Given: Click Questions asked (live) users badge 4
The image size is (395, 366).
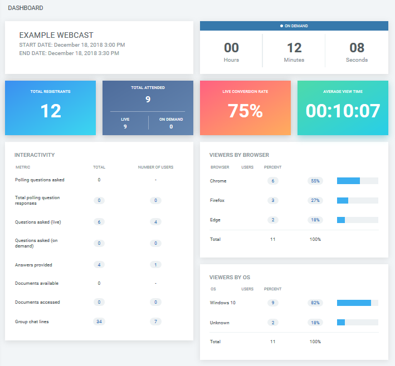Looking at the screenshot, I should click(x=155, y=222).
